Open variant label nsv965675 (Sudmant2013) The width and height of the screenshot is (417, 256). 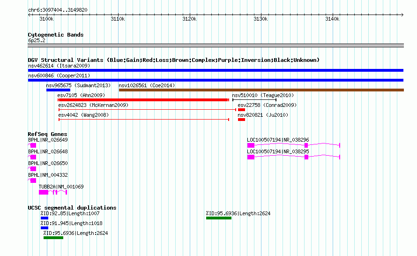point(78,85)
